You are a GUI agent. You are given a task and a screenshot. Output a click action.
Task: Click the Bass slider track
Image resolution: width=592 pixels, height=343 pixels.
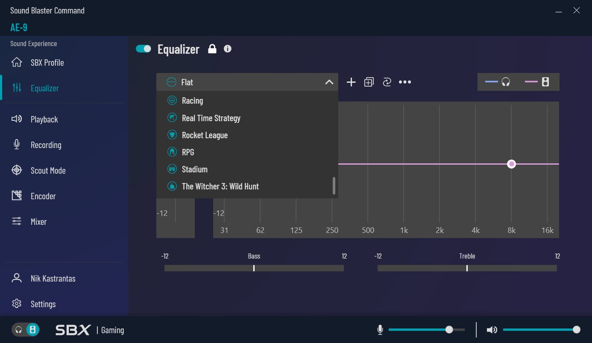254,268
